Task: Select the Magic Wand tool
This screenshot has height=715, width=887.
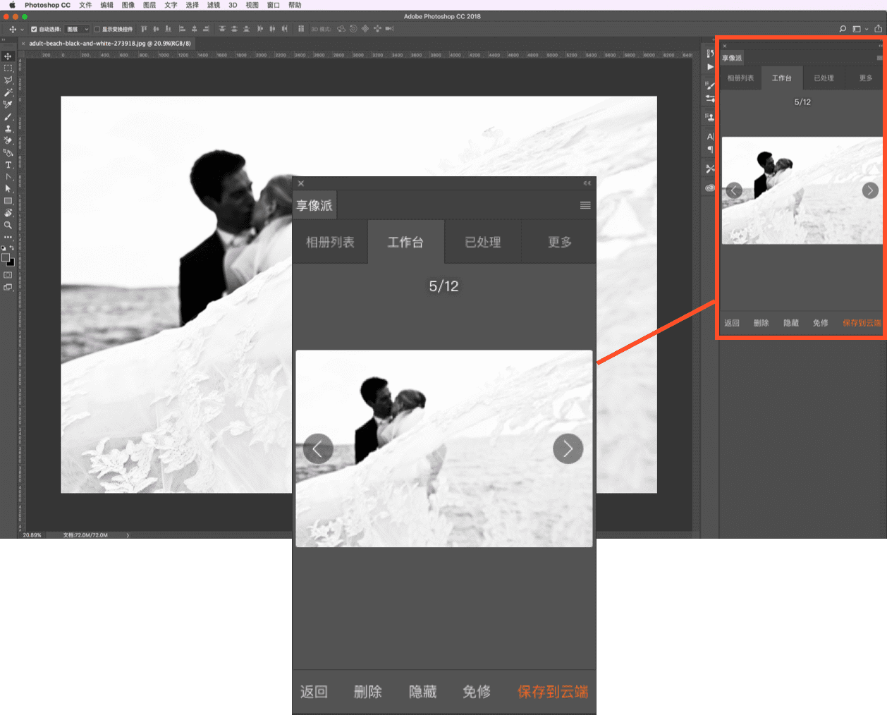Action: tap(8, 92)
